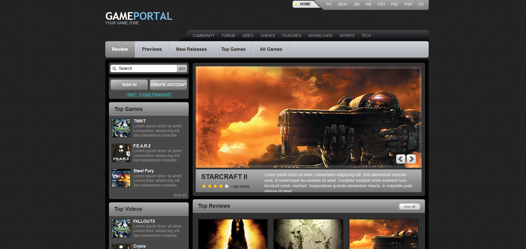Open the Steel Fury cover thumbnail
526x249 pixels.
[x=121, y=178]
